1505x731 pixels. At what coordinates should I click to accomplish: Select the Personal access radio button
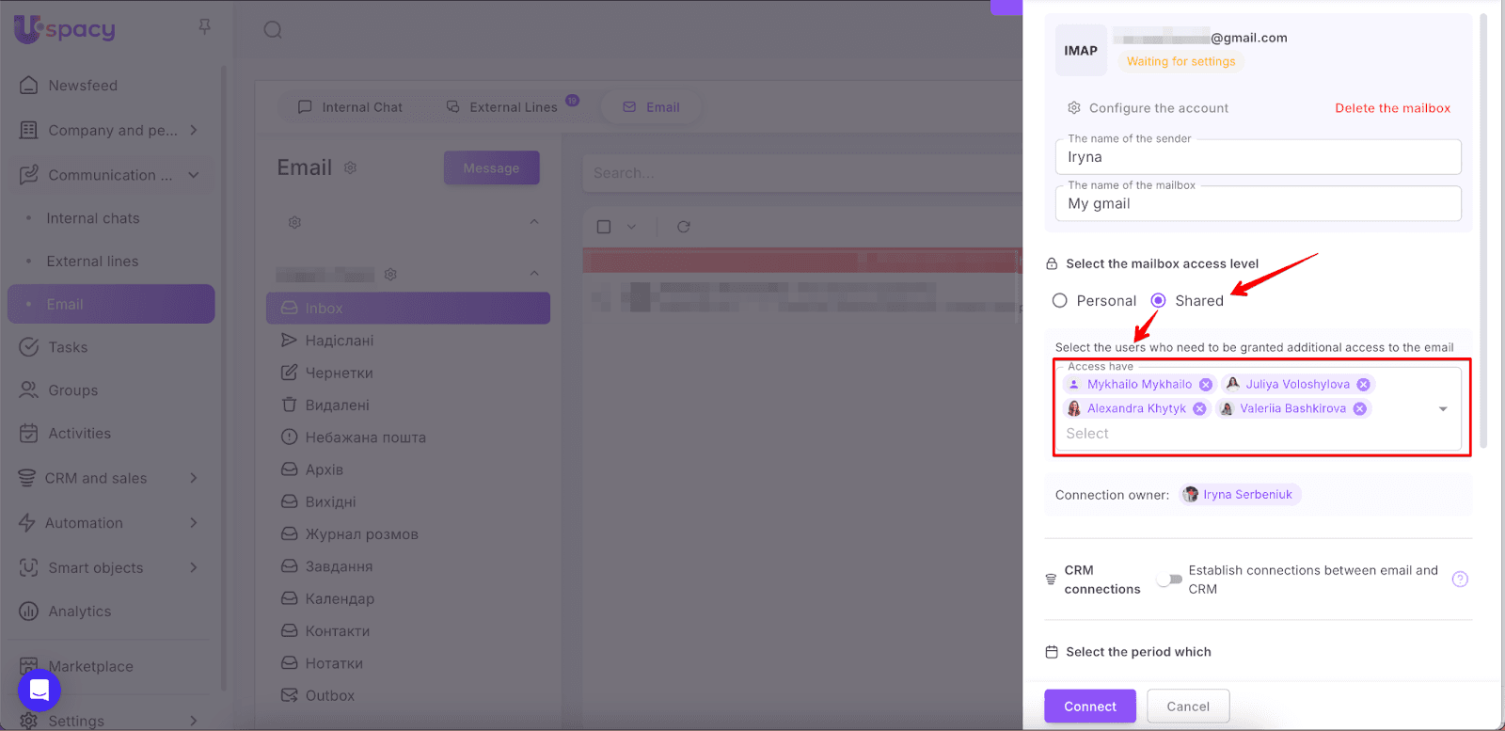click(x=1060, y=301)
